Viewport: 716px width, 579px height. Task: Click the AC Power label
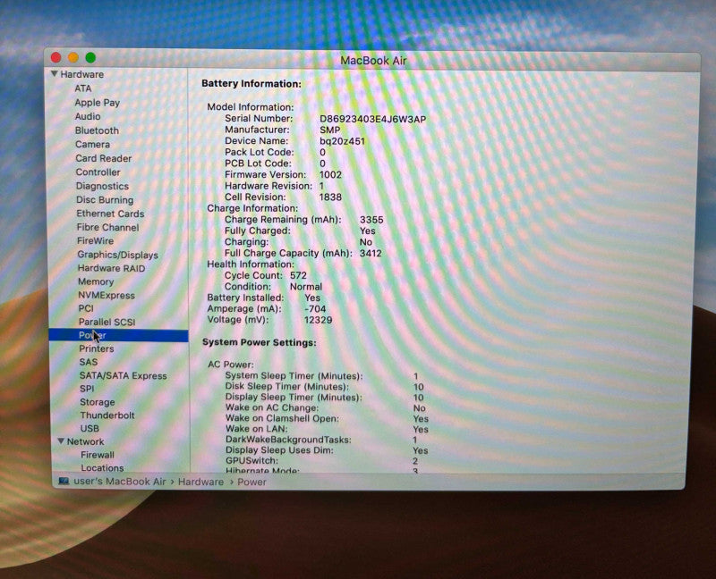pos(231,365)
